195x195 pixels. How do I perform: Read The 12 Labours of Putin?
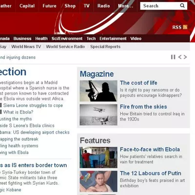click(x=151, y=173)
